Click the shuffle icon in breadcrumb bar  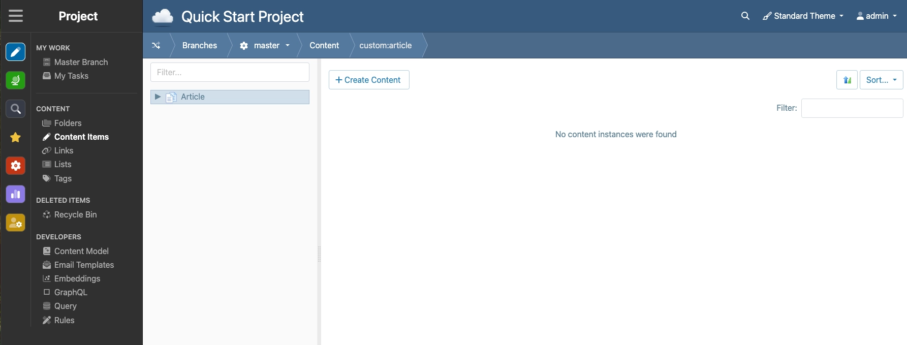pos(156,46)
